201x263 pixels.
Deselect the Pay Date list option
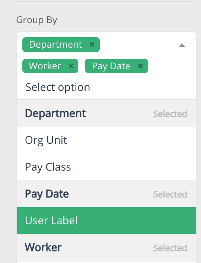tap(106, 194)
